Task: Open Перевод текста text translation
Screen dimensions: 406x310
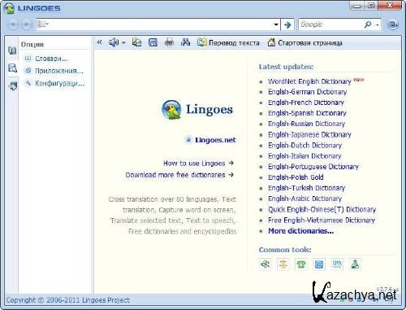Action: 228,43
